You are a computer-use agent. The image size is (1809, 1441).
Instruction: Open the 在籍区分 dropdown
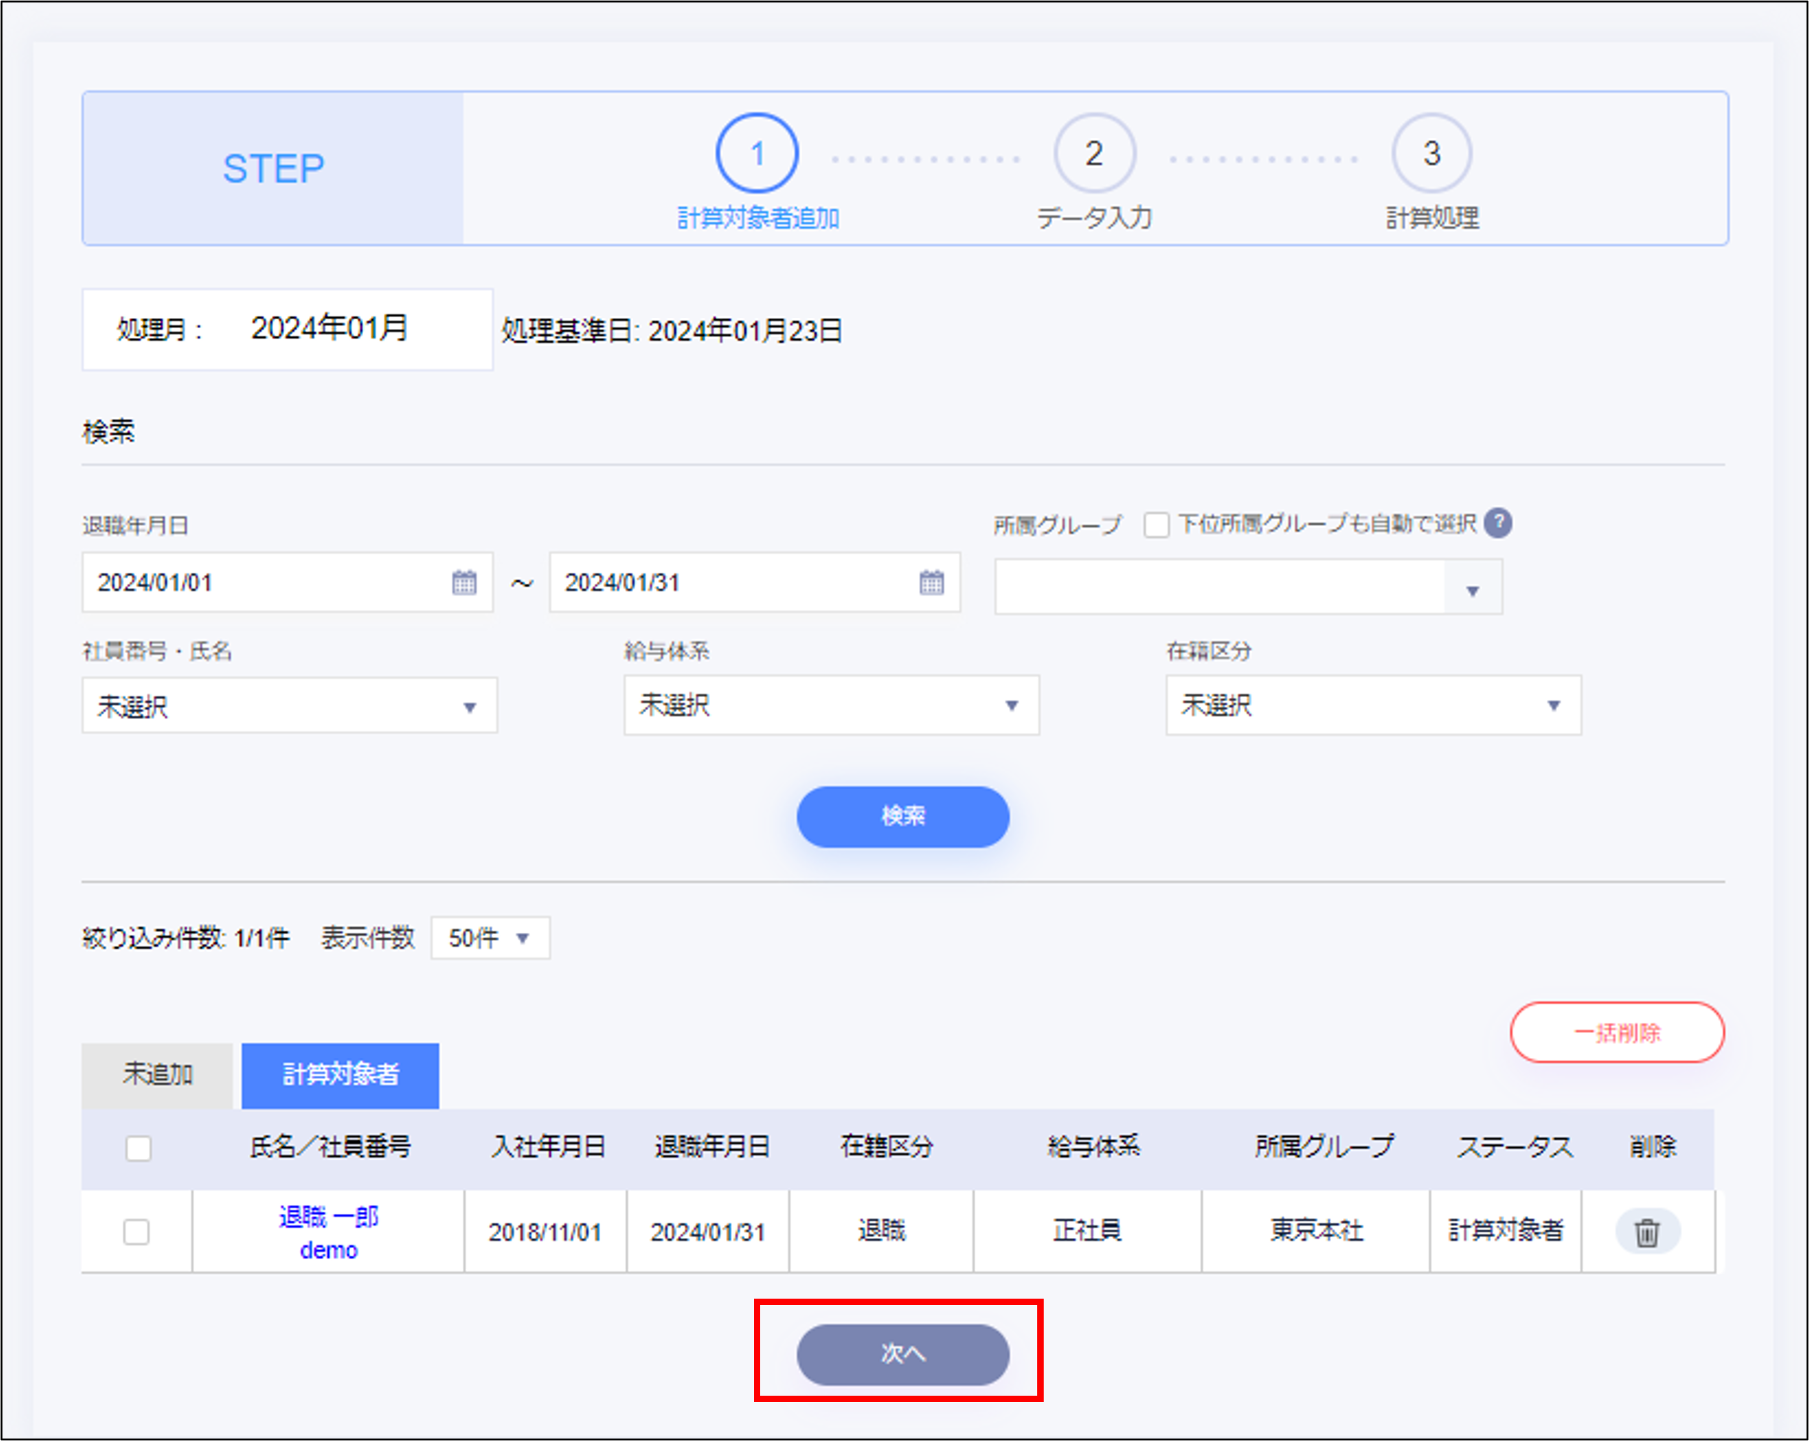tap(1372, 705)
